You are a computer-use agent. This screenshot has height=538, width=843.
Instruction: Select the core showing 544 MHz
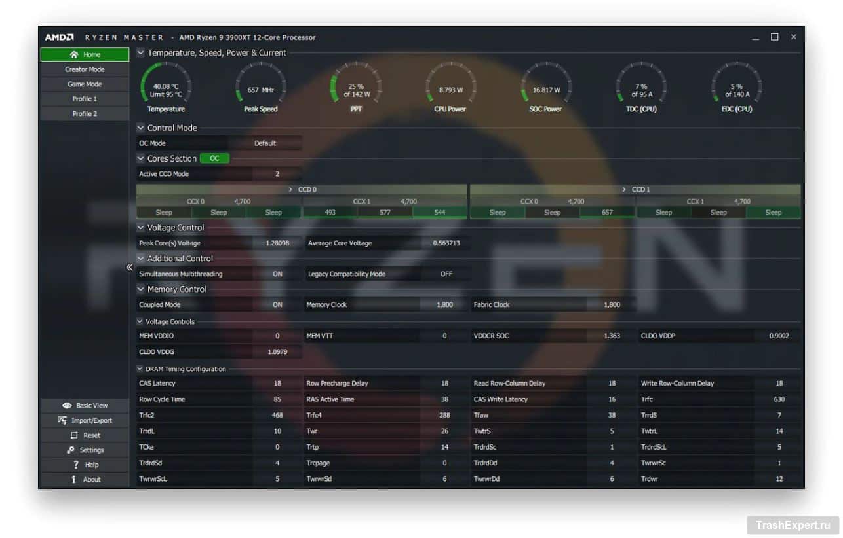tap(440, 212)
